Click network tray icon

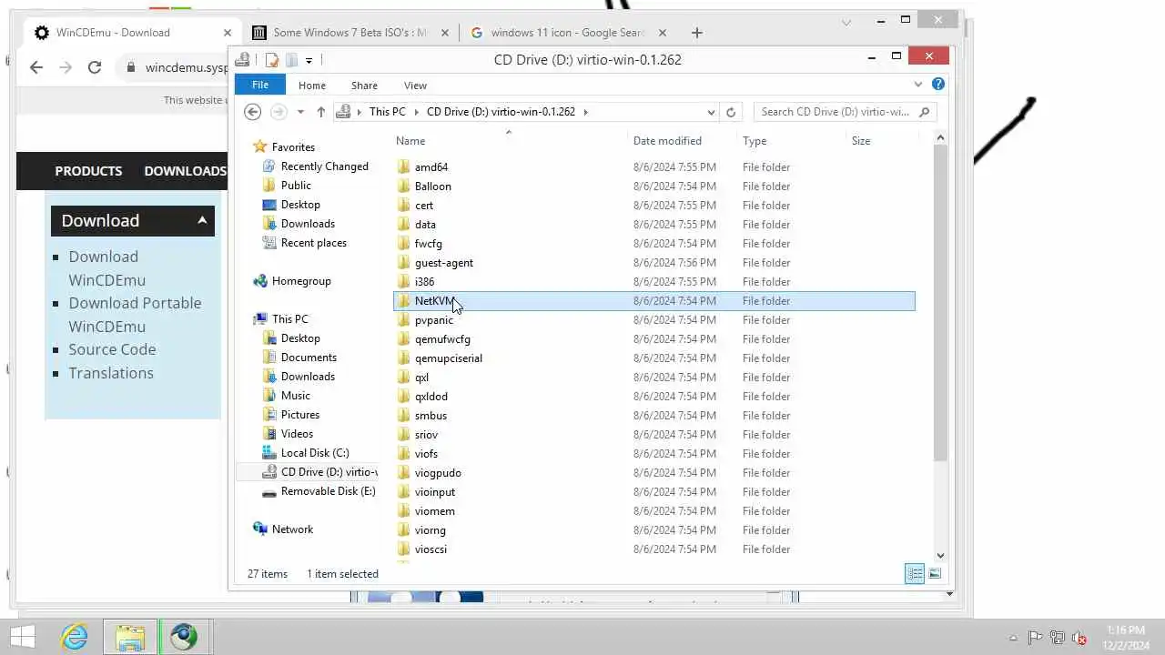(x=1058, y=638)
